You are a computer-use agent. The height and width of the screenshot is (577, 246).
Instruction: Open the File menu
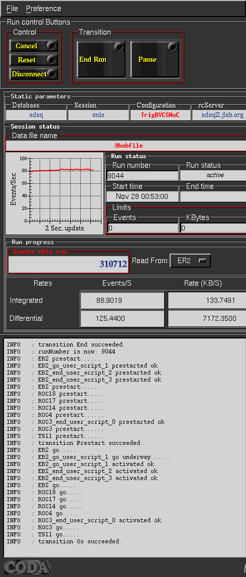[12, 9]
